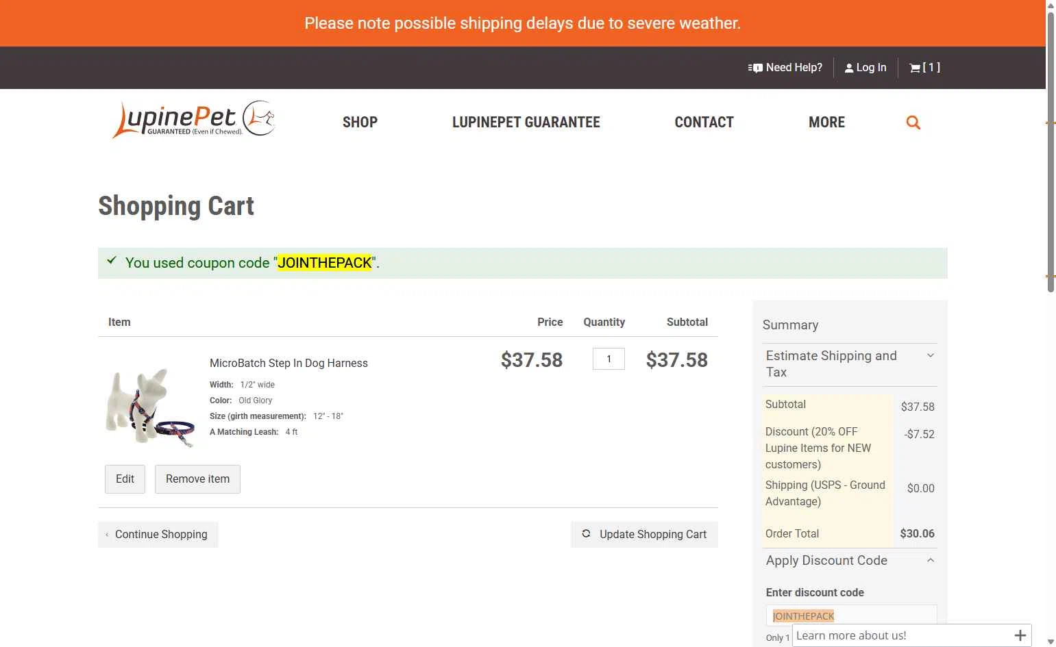Click the Remove item button

(x=197, y=479)
